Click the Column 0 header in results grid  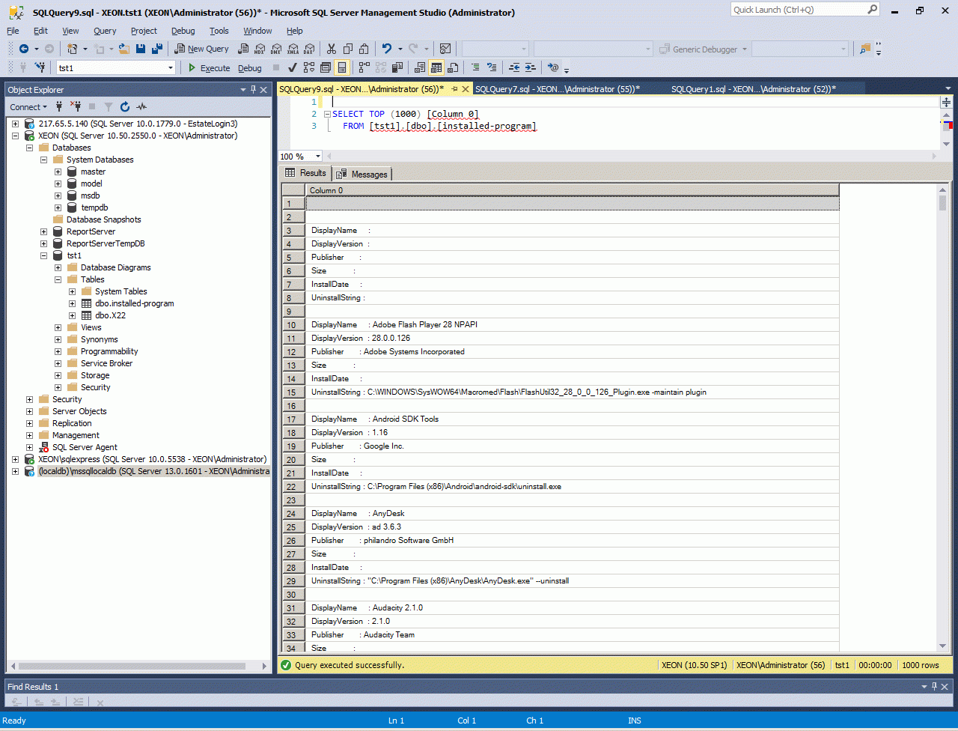[x=573, y=190]
